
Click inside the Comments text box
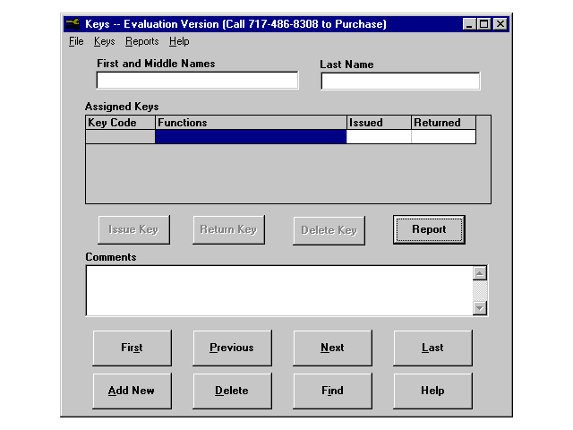click(278, 290)
